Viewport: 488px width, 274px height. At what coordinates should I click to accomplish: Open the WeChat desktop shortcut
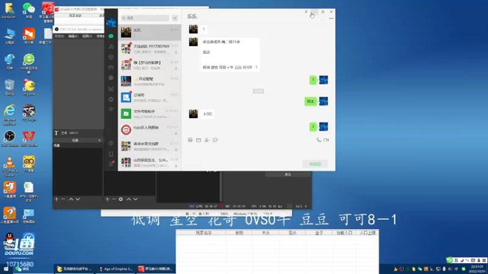(x=29, y=11)
